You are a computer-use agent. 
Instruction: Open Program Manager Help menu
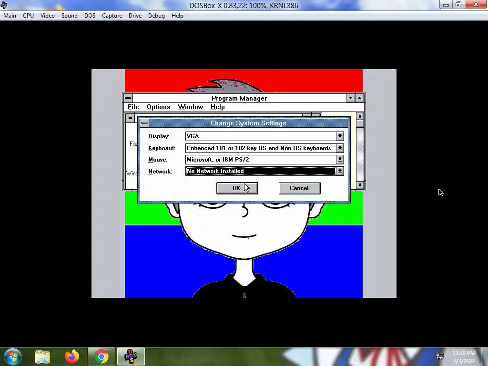[x=217, y=107]
